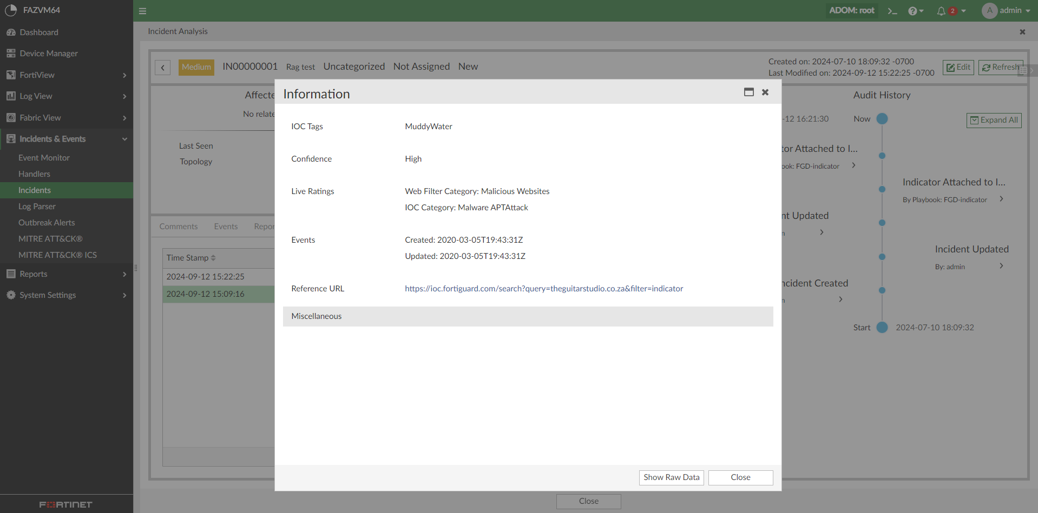Open Log Parser in the sidebar
Image resolution: width=1038 pixels, height=513 pixels.
tap(37, 206)
